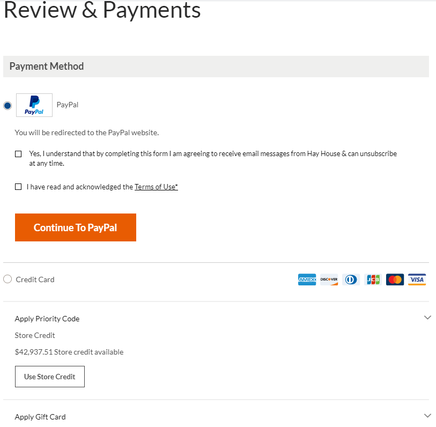Select the Credit Card radio button
This screenshot has width=436, height=427.
pos(8,279)
